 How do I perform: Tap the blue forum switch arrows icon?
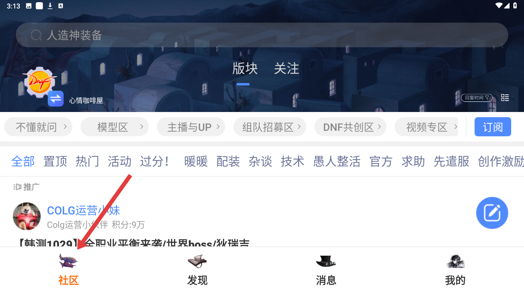pyautogui.click(x=56, y=99)
